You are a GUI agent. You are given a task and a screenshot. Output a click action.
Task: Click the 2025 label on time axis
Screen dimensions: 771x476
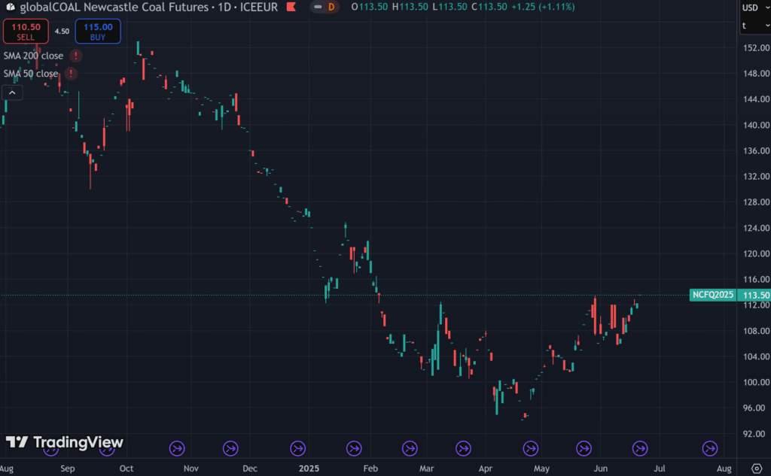pos(309,468)
